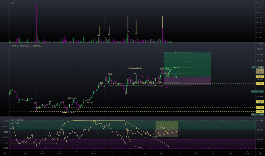Select the UT text annotation
Screen dimensions: 265x156
point(135,74)
